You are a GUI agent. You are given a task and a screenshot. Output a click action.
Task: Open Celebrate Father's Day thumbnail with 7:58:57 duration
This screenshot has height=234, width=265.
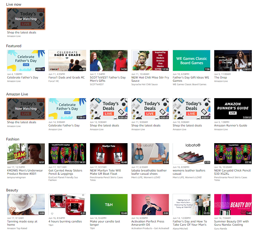point(67,109)
